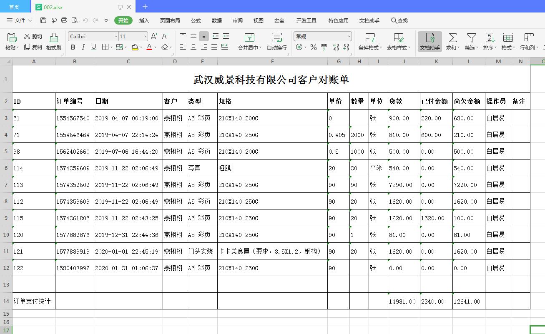Switch to the 插入 (Insert) ribbon tab

(x=144, y=20)
